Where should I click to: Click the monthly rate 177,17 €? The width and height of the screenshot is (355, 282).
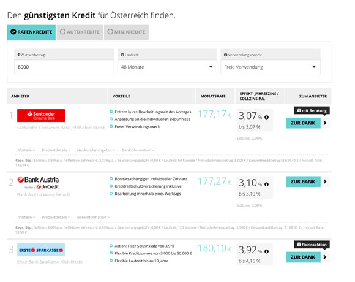pos(215,114)
